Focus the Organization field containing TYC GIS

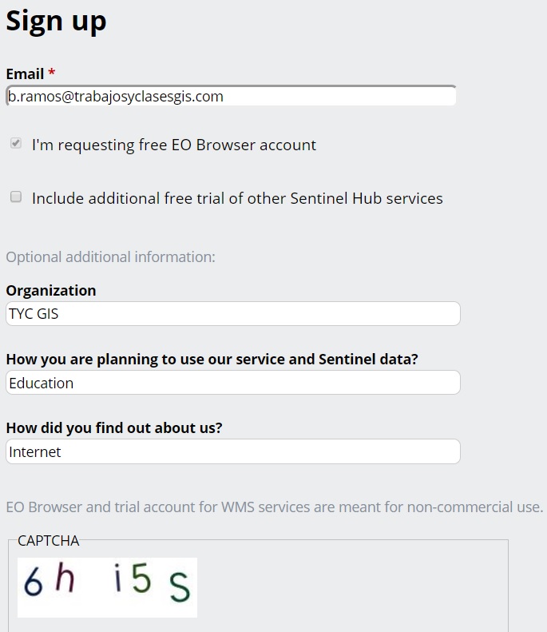coord(233,313)
